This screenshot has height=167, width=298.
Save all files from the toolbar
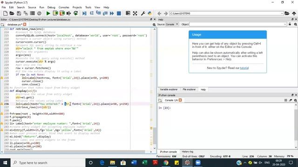(26, 13)
